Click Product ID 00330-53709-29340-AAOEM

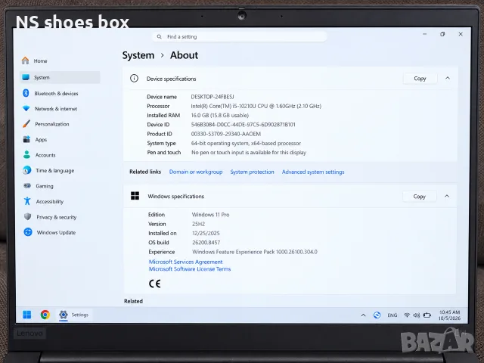point(226,134)
